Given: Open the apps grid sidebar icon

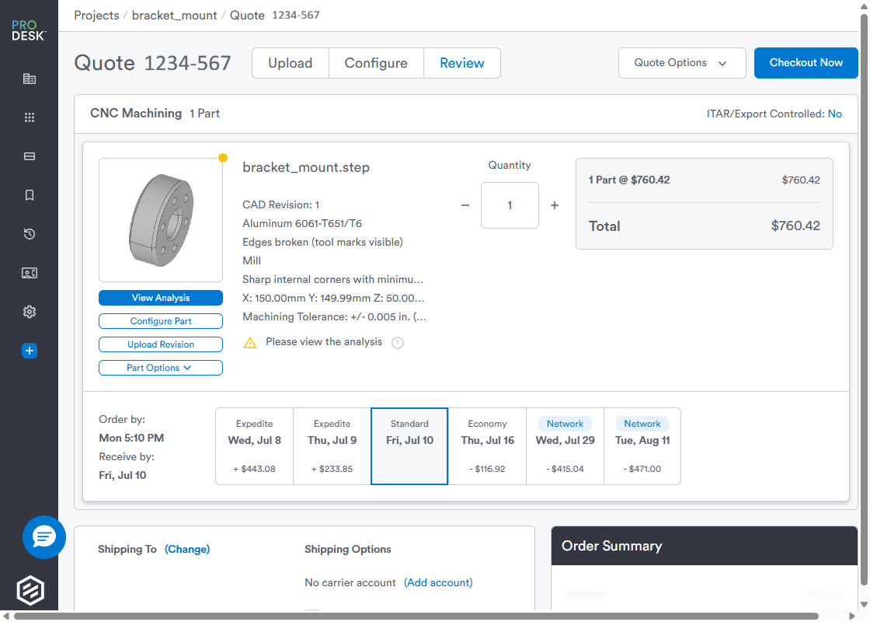Looking at the screenshot, I should click(x=30, y=117).
